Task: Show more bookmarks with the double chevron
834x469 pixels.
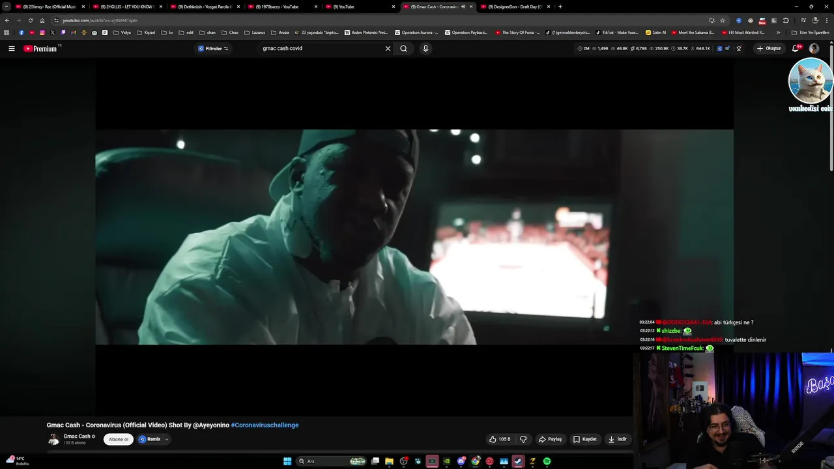Action: tap(779, 33)
